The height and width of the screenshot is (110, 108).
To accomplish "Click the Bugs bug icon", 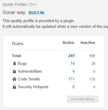I will pyautogui.click(x=14, y=64).
